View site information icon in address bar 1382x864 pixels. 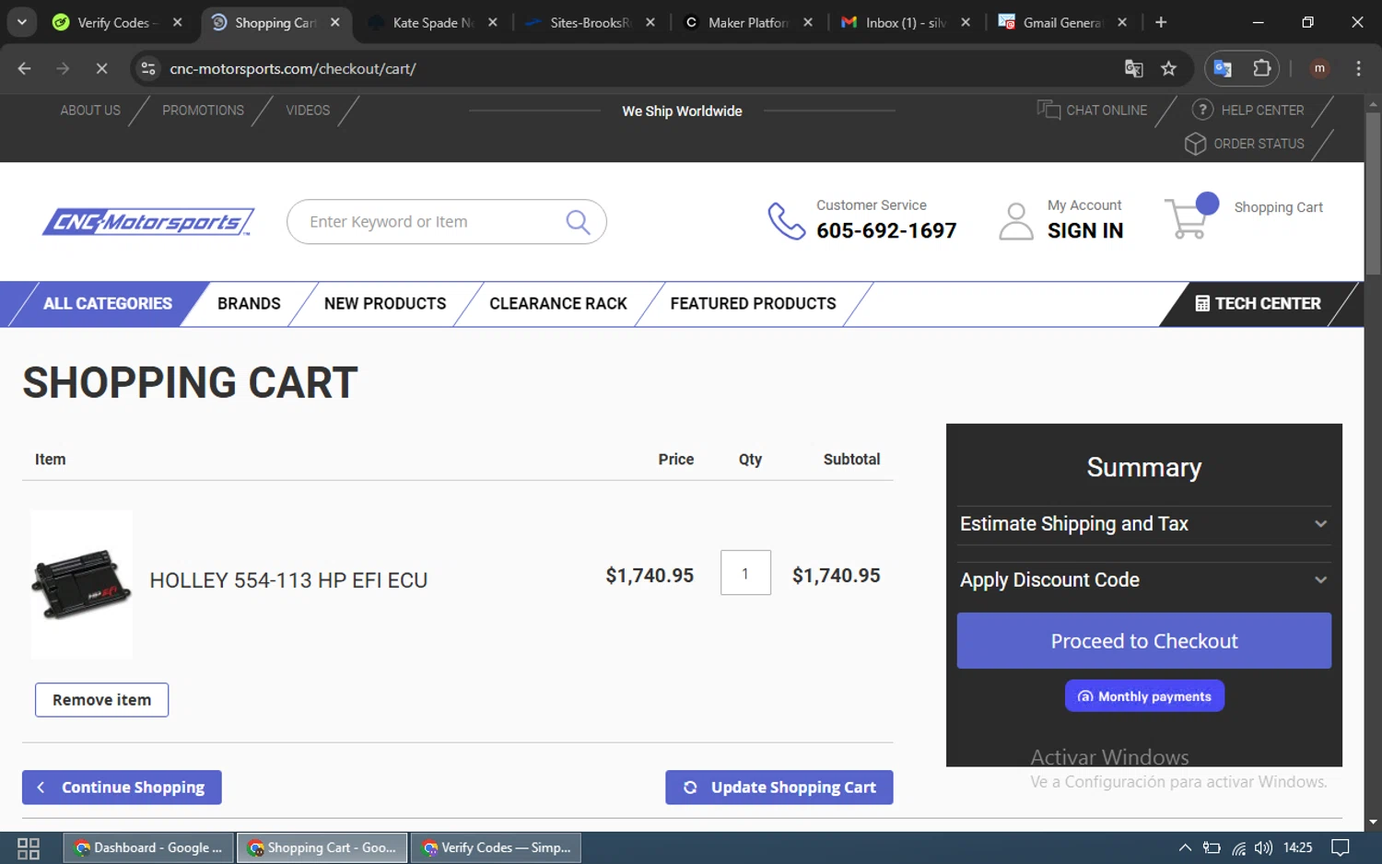click(x=148, y=68)
